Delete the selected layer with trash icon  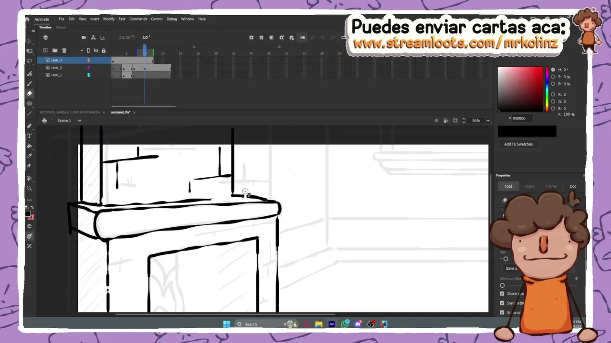pyautogui.click(x=64, y=50)
